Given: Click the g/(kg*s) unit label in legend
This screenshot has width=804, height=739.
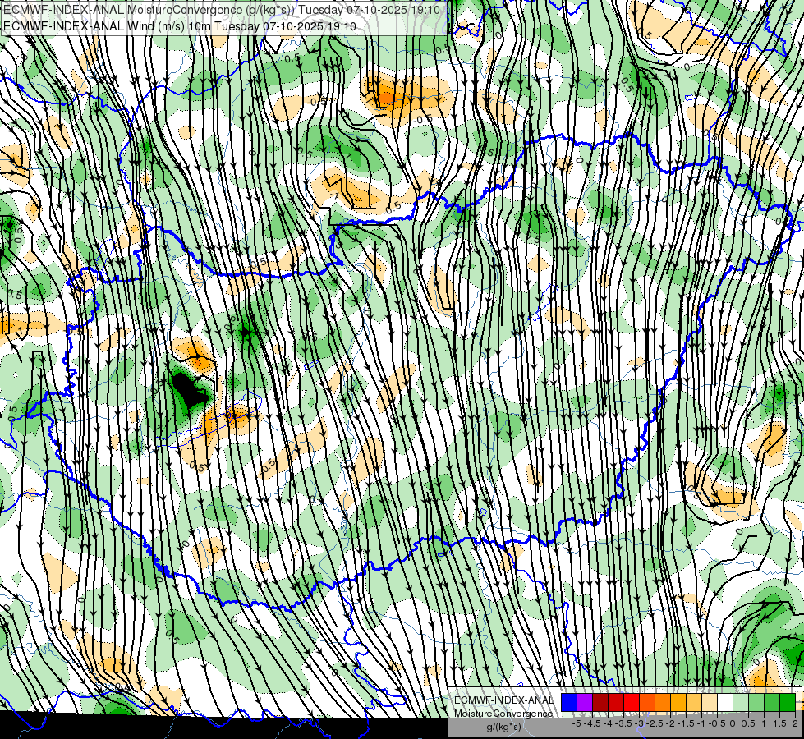Looking at the screenshot, I should (x=503, y=727).
